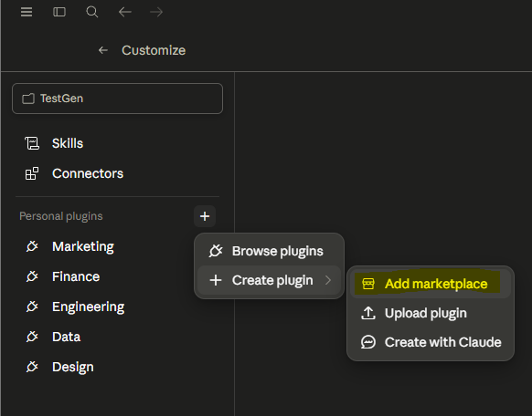This screenshot has width=532, height=416.
Task: Choose Add marketplace from the submenu
Action: tap(431, 284)
